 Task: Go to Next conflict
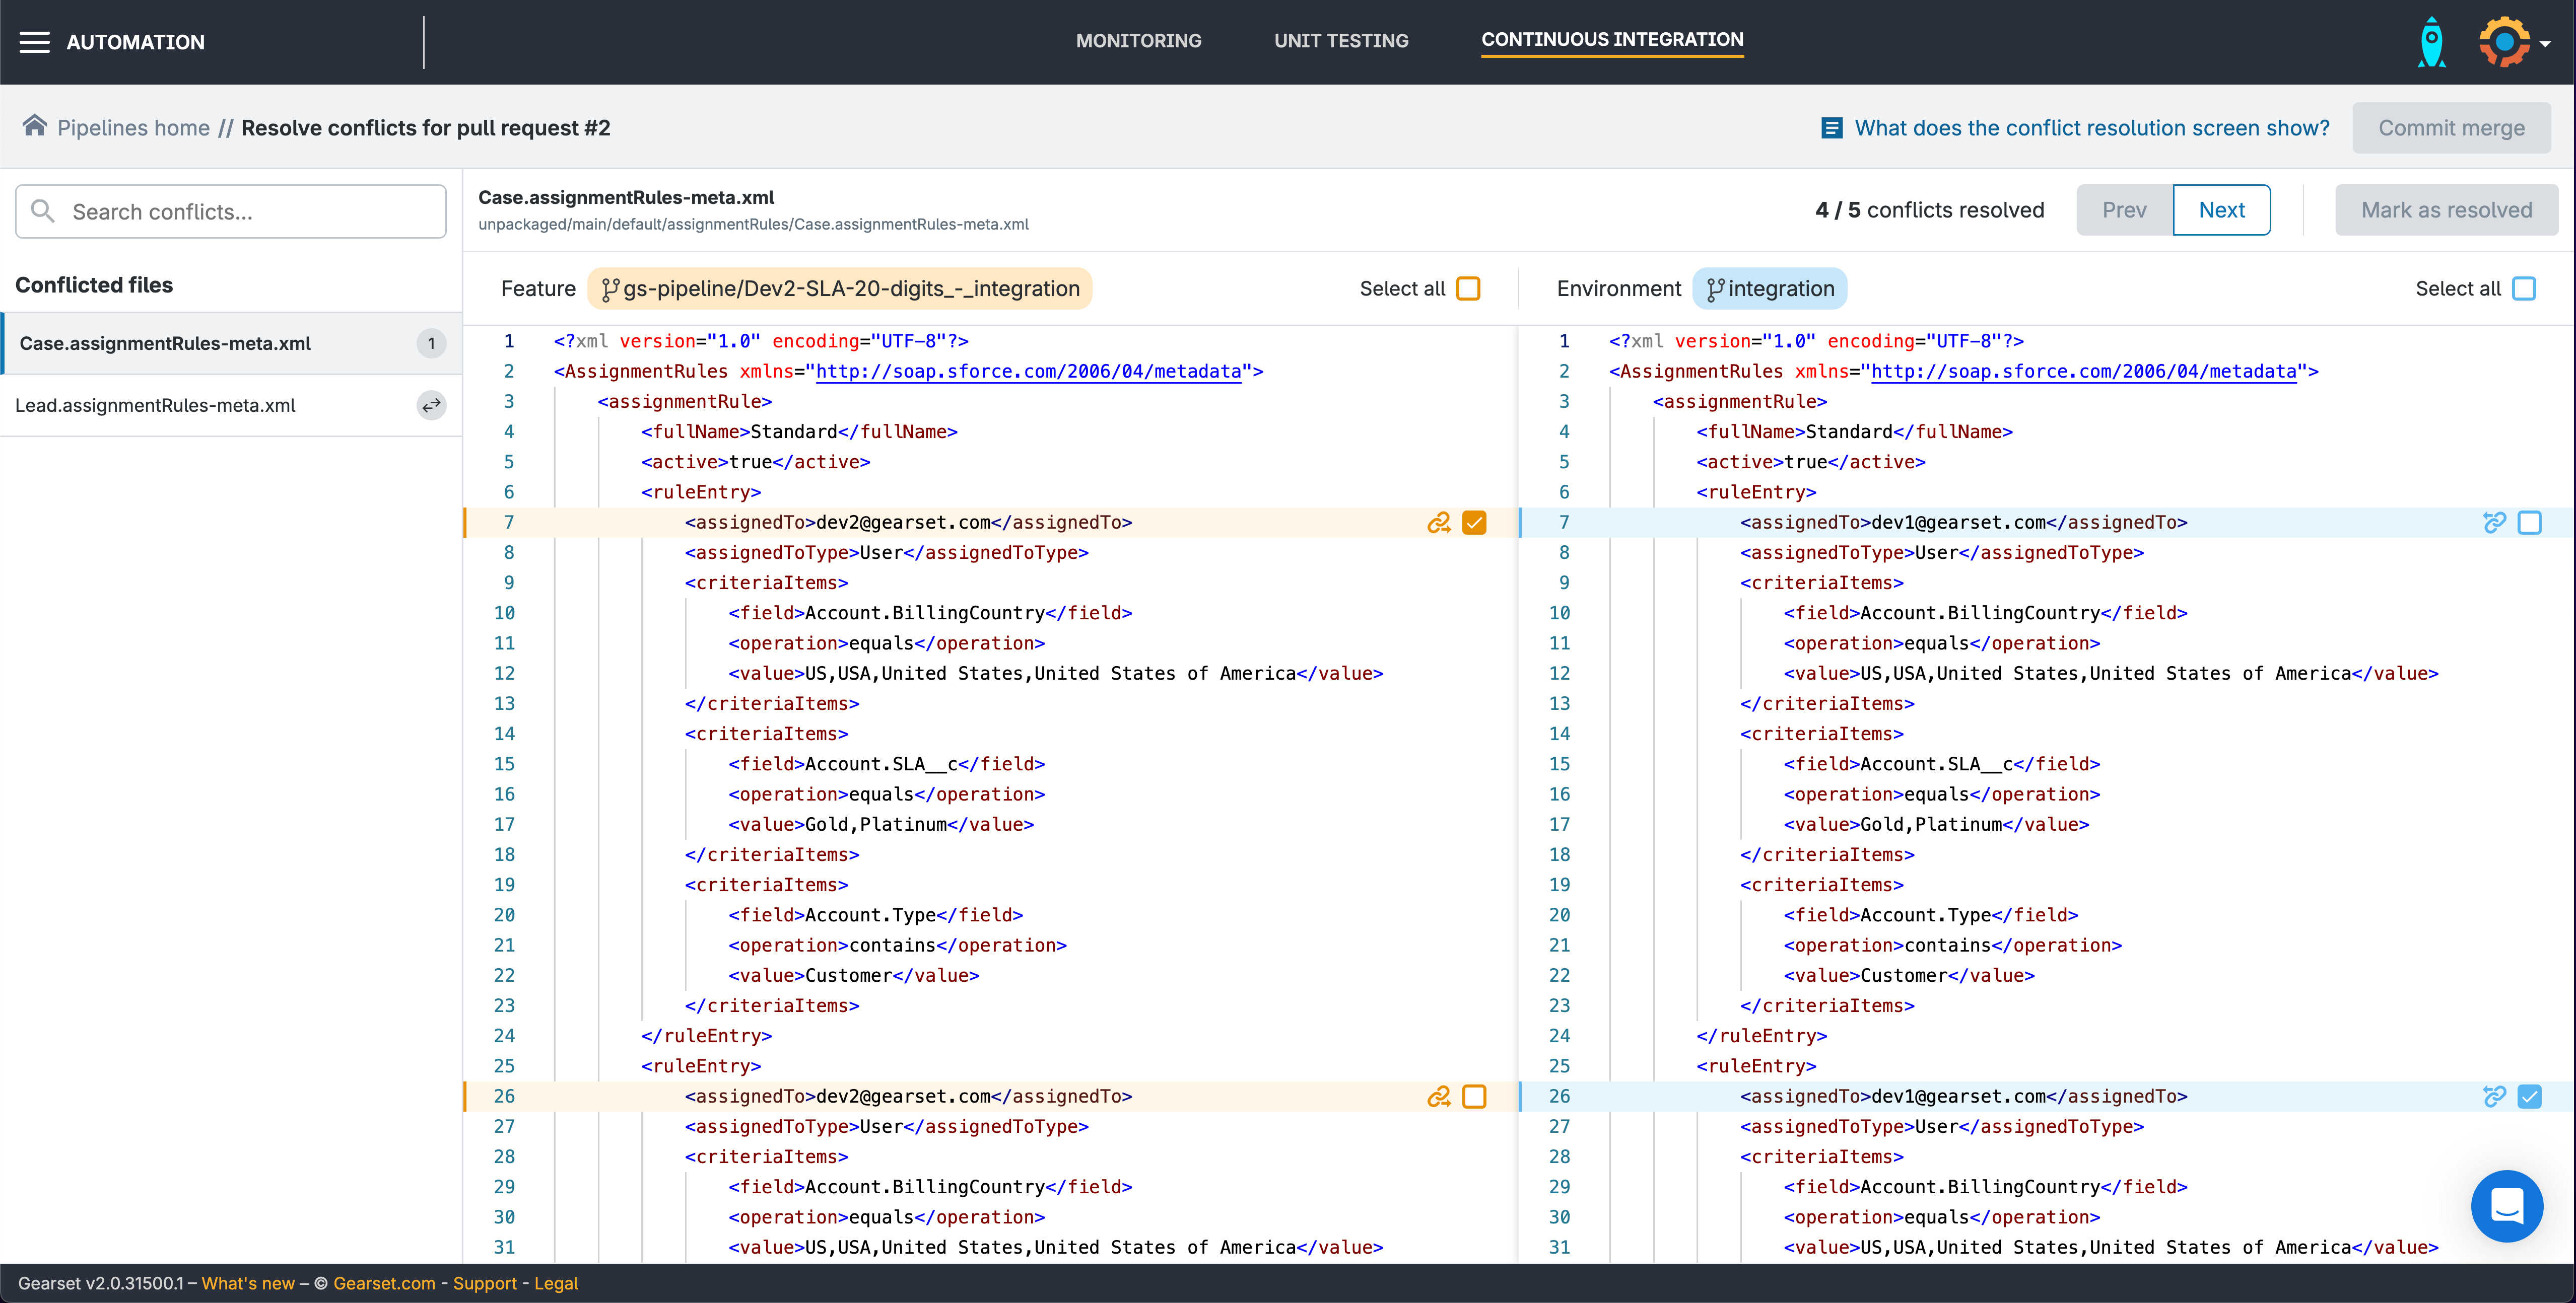2221,210
